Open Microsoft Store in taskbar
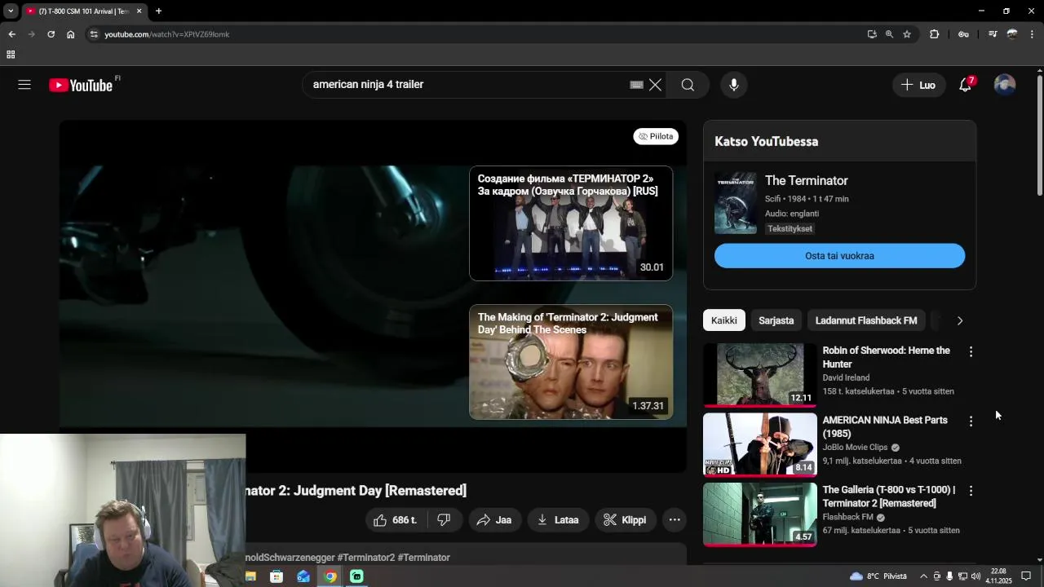 pos(276,576)
